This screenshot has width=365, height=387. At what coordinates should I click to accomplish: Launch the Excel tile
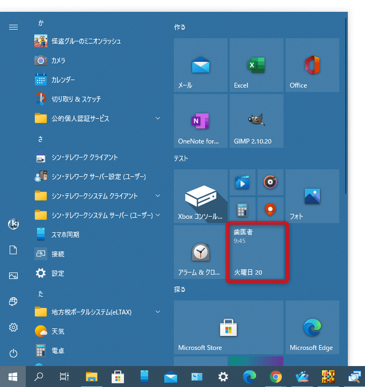click(257, 65)
